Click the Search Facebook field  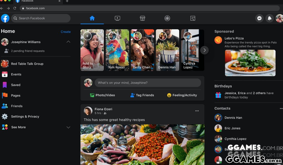point(41,18)
